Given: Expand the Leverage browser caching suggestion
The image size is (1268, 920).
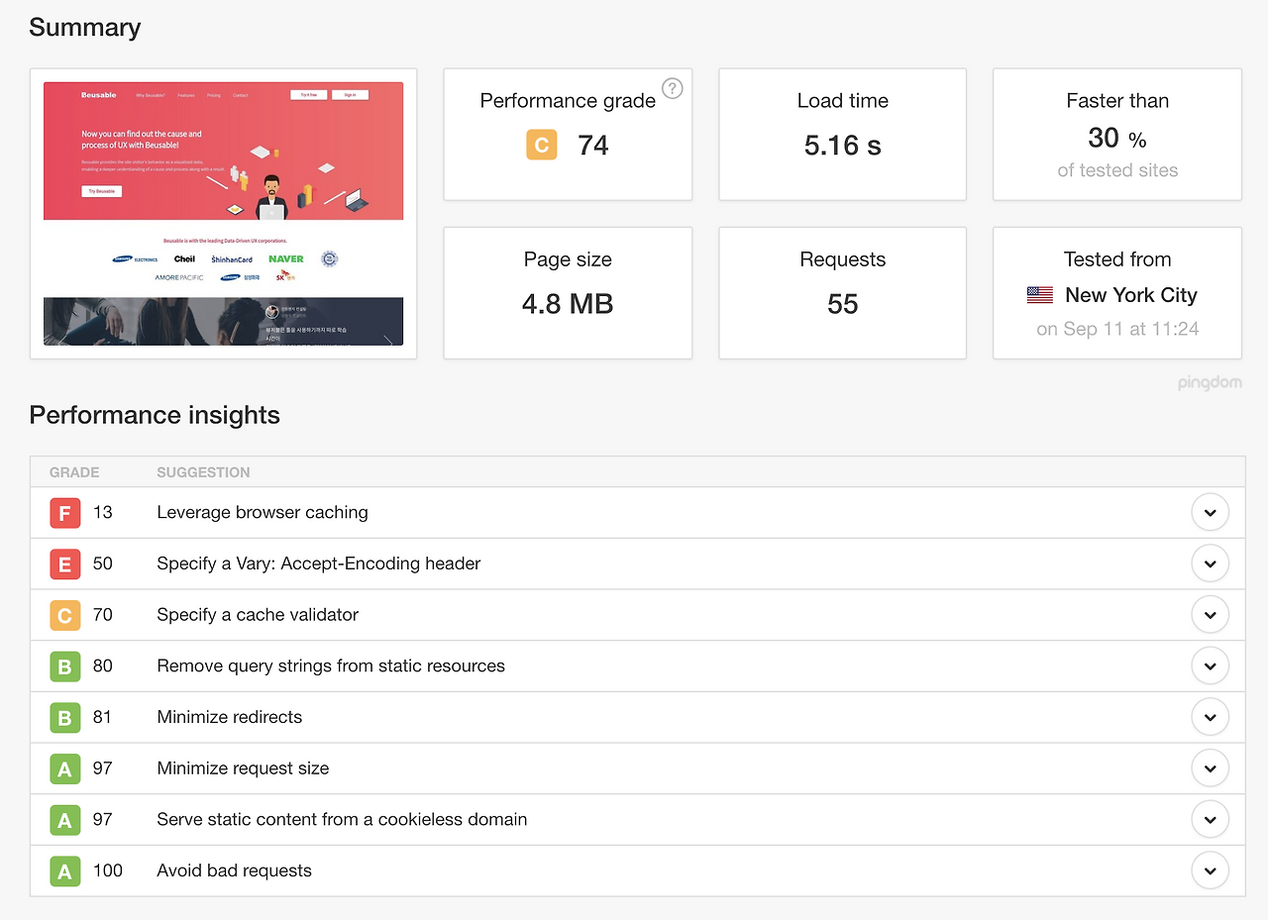Looking at the screenshot, I should [1210, 513].
